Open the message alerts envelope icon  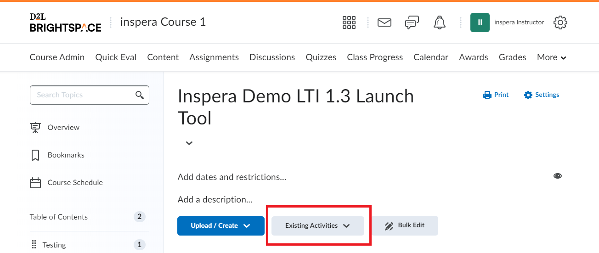tap(384, 22)
